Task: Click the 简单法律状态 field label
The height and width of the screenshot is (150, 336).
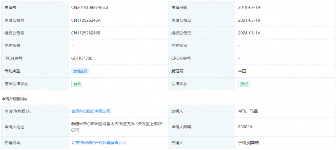Action: tap(16, 84)
